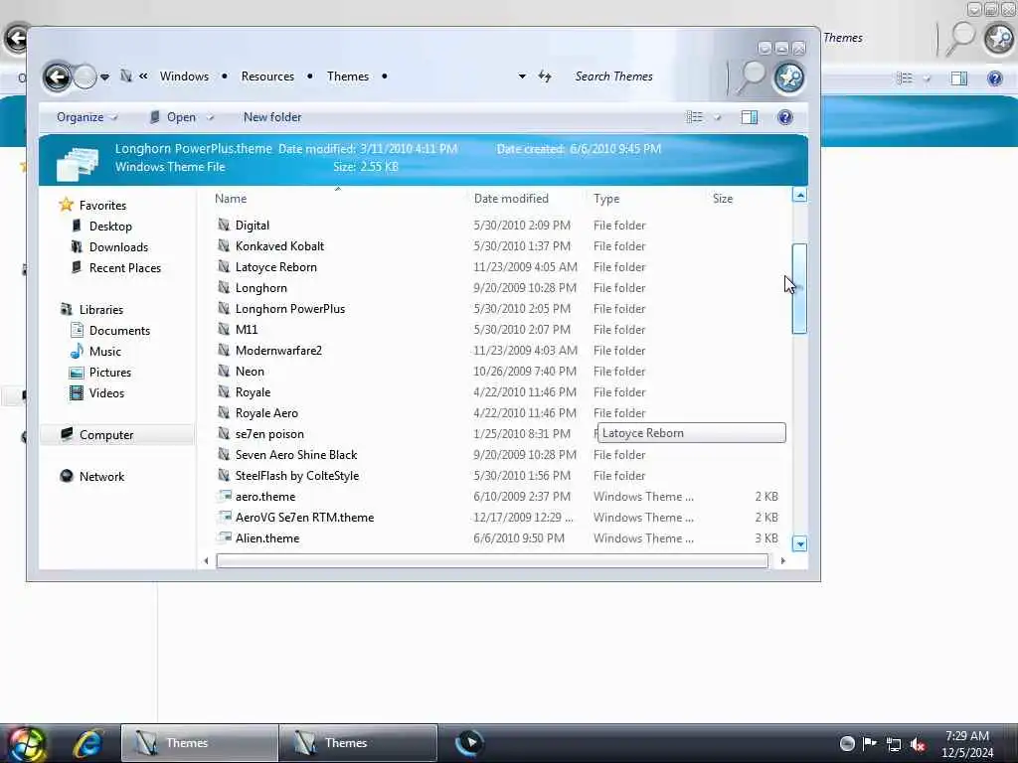
Task: Open the Windows Start orb
Action: click(26, 743)
